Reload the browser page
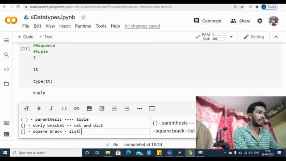The height and width of the screenshot is (161, 286). click(18, 7)
